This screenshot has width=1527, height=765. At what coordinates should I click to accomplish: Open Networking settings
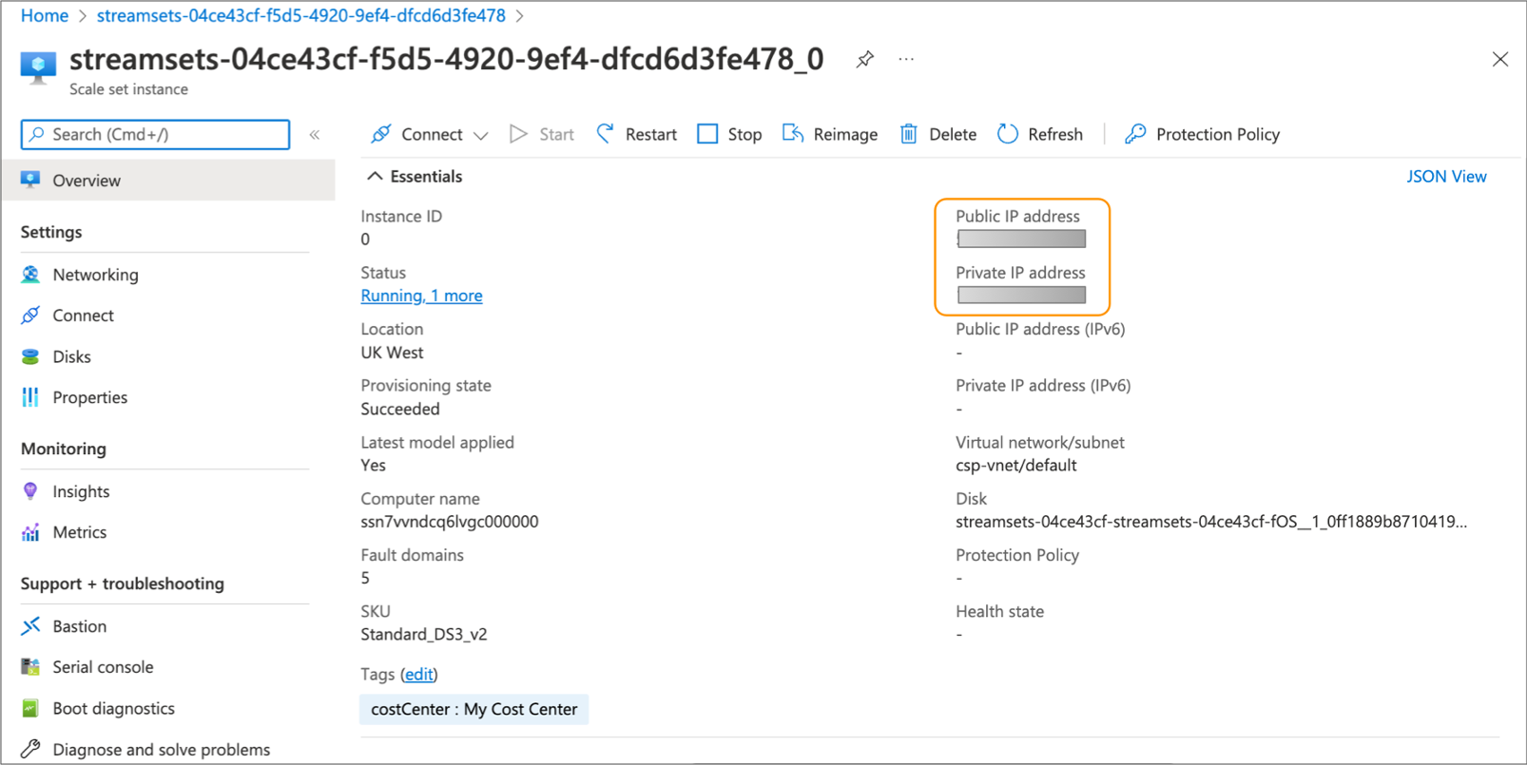coord(95,275)
